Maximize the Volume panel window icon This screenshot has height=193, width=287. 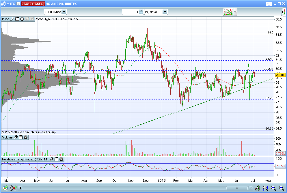coord(21,137)
